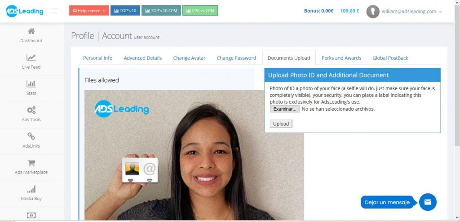Open Media Buy signal bars icon
The height and width of the screenshot is (222, 460).
(x=31, y=189)
